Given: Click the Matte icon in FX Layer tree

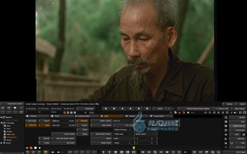Looking at the screenshot, I should tap(5, 126).
